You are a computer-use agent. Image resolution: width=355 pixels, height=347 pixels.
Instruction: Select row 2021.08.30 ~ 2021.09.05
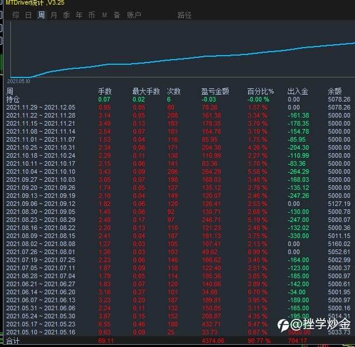pos(178,212)
